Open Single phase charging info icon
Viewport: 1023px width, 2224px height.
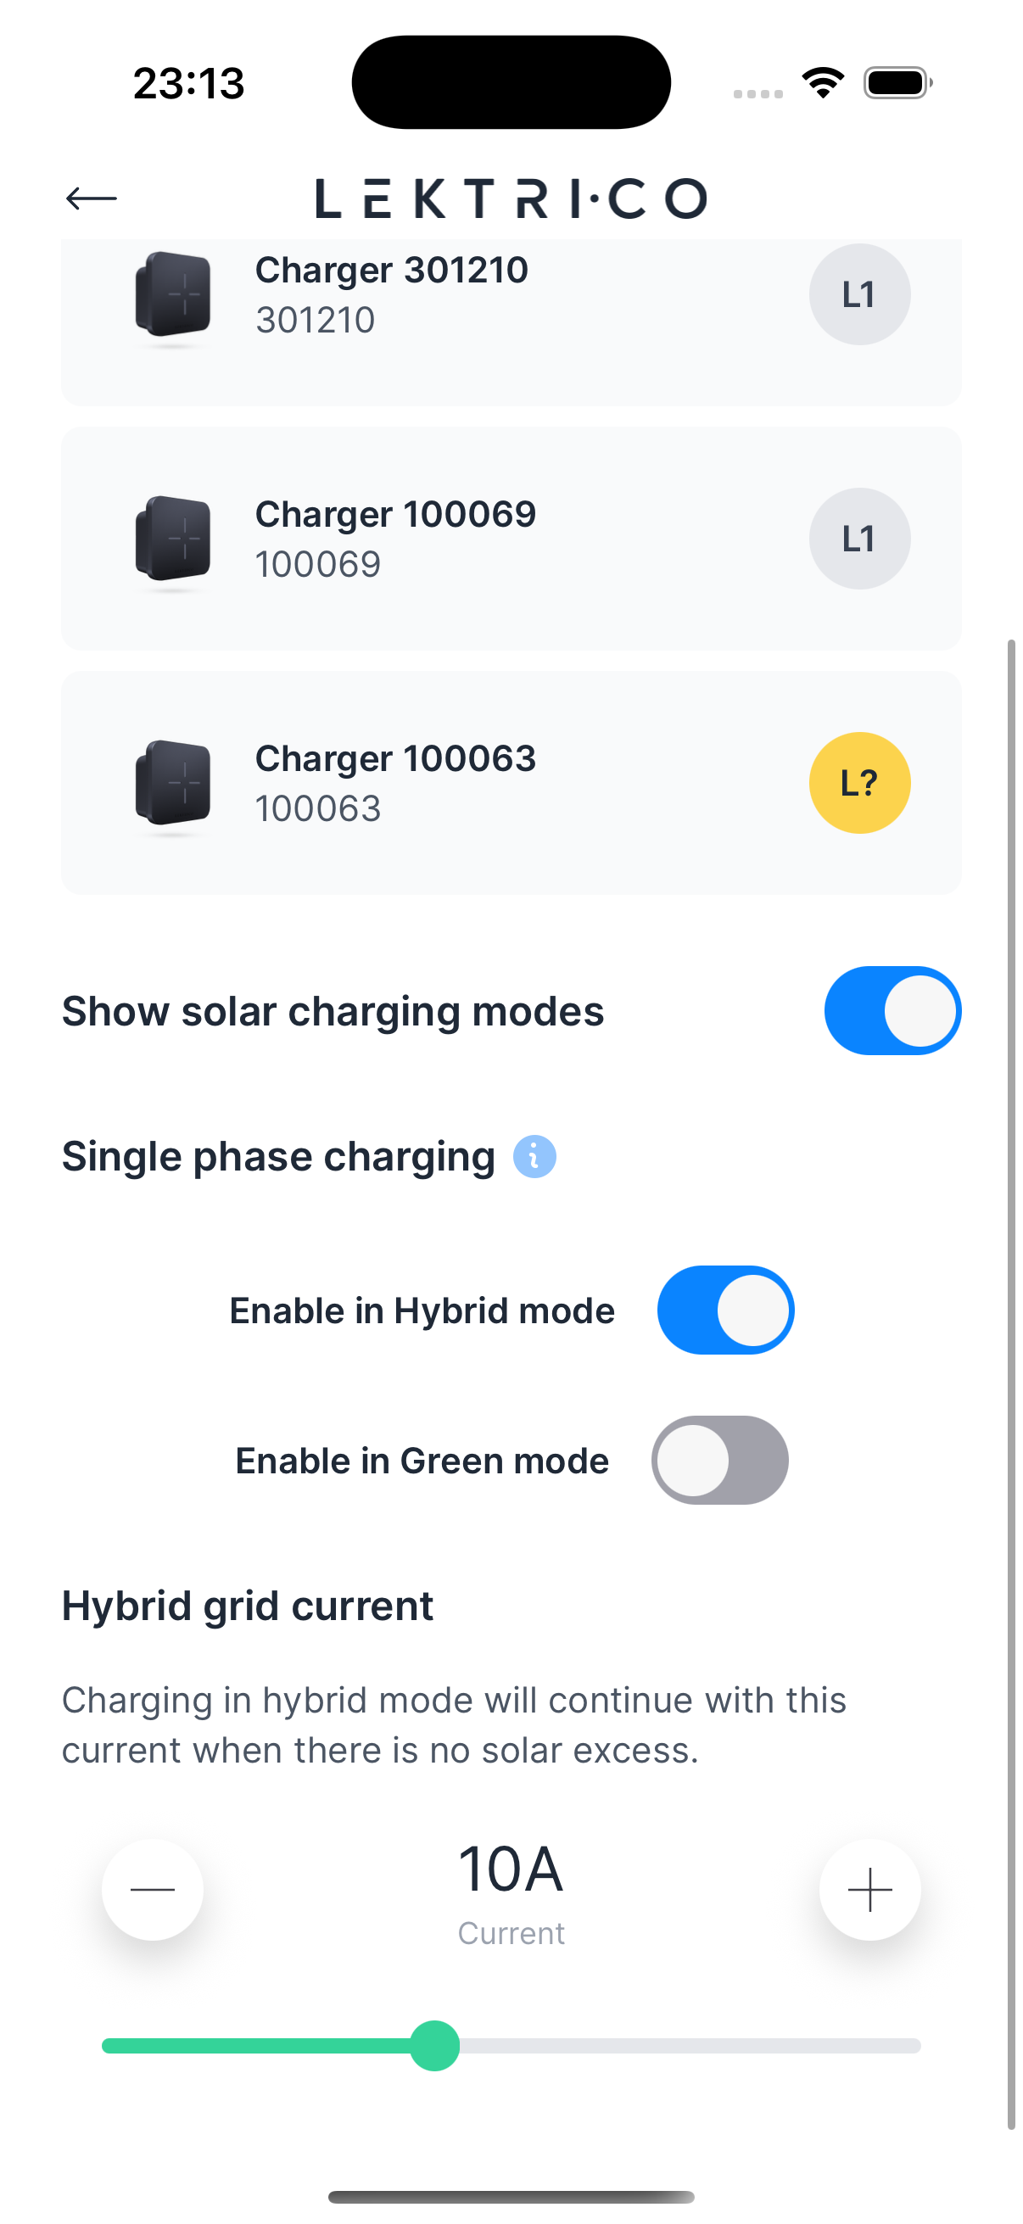coord(534,1157)
